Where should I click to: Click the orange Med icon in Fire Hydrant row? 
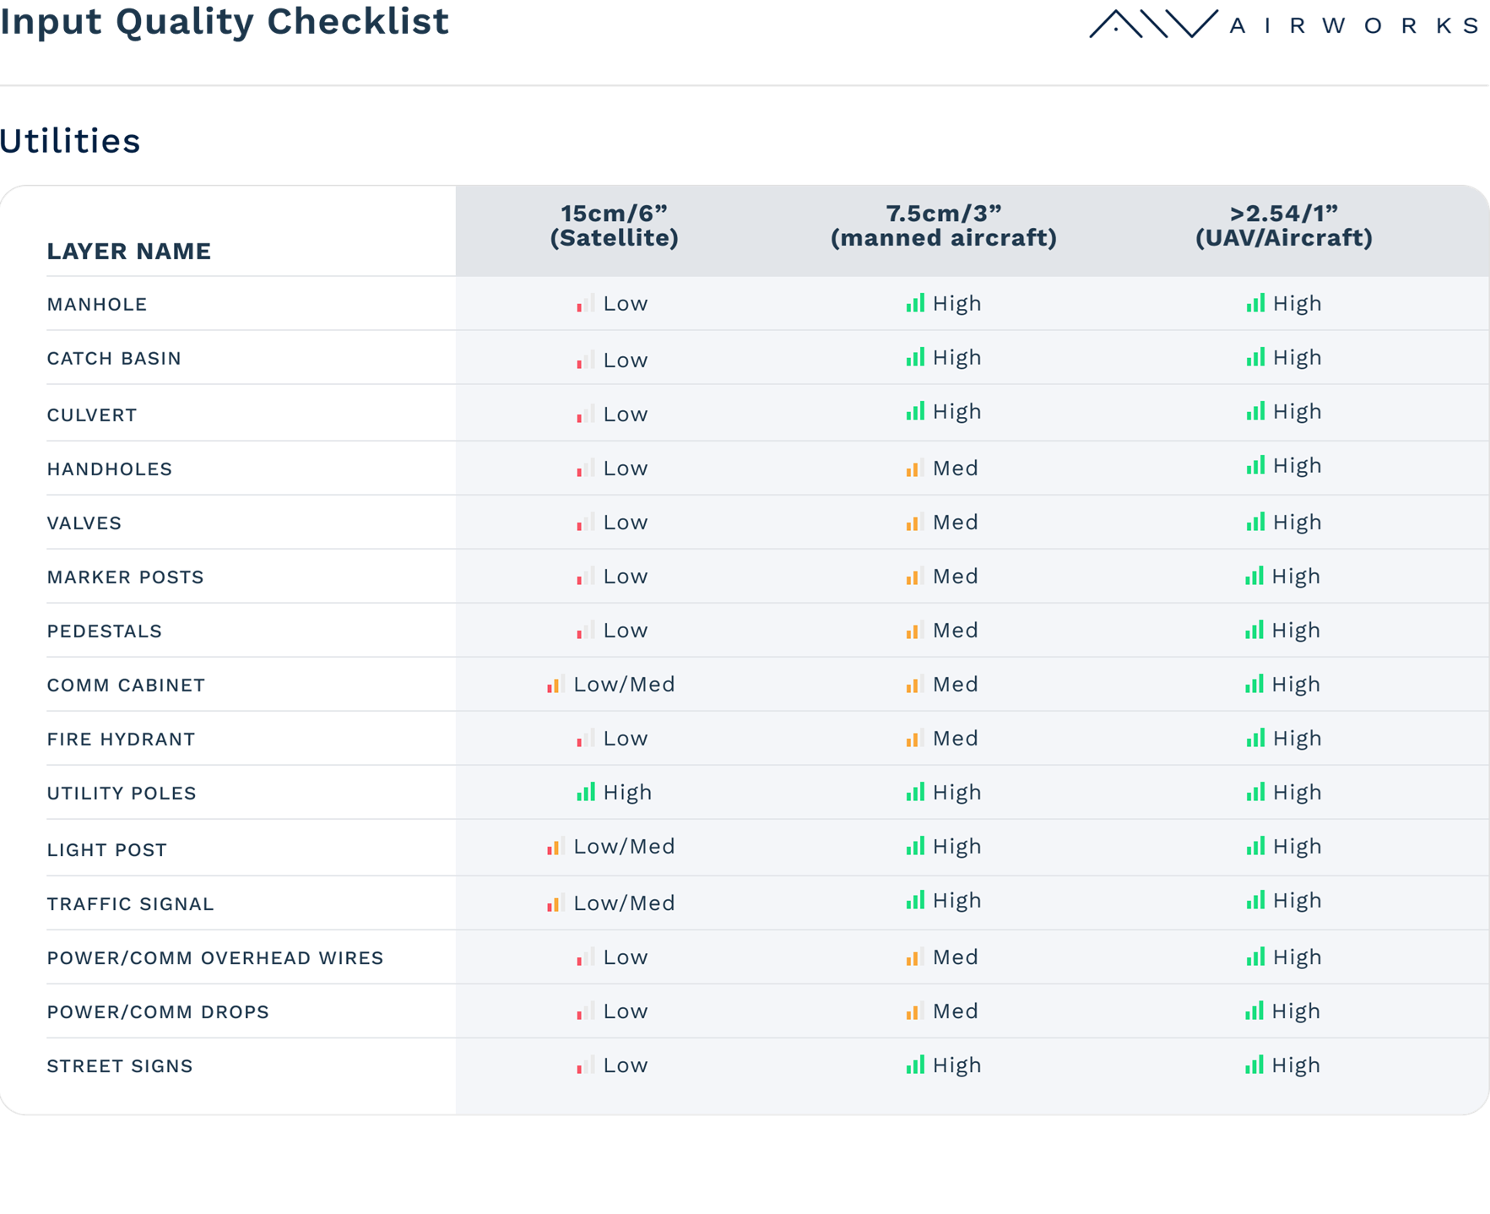tap(913, 738)
